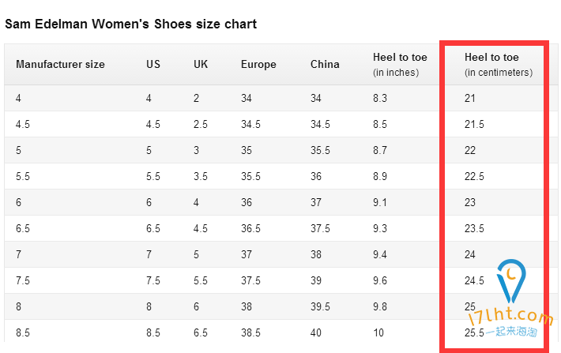Select the 21.5 centimeters cell
This screenshot has width=561, height=353.
pyautogui.click(x=474, y=125)
